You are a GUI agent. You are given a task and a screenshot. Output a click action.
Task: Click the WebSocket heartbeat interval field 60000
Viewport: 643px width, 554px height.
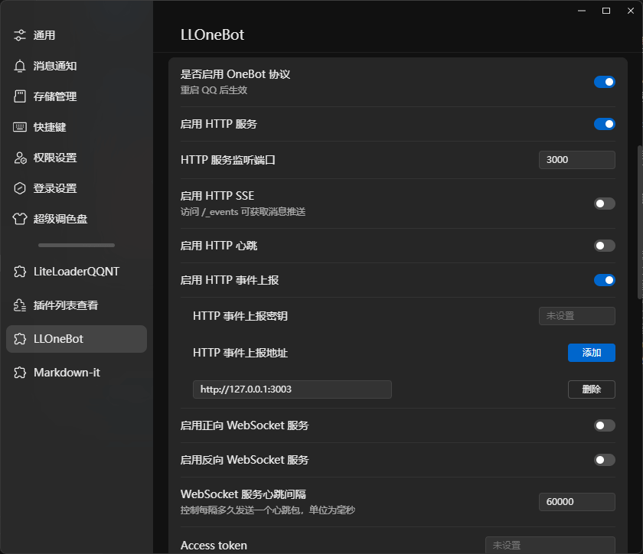(x=577, y=502)
